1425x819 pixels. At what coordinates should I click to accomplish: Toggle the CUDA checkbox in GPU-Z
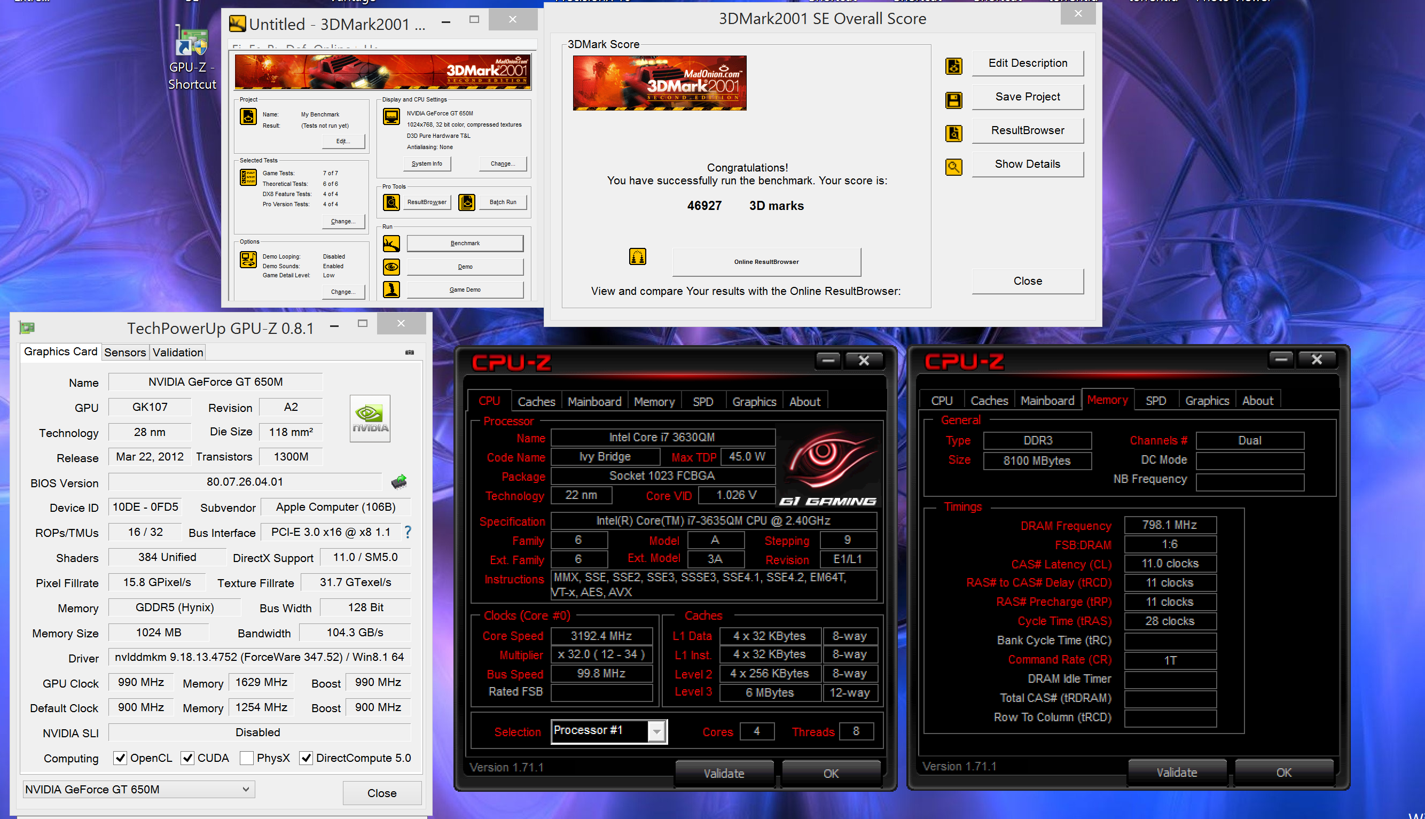click(x=187, y=758)
